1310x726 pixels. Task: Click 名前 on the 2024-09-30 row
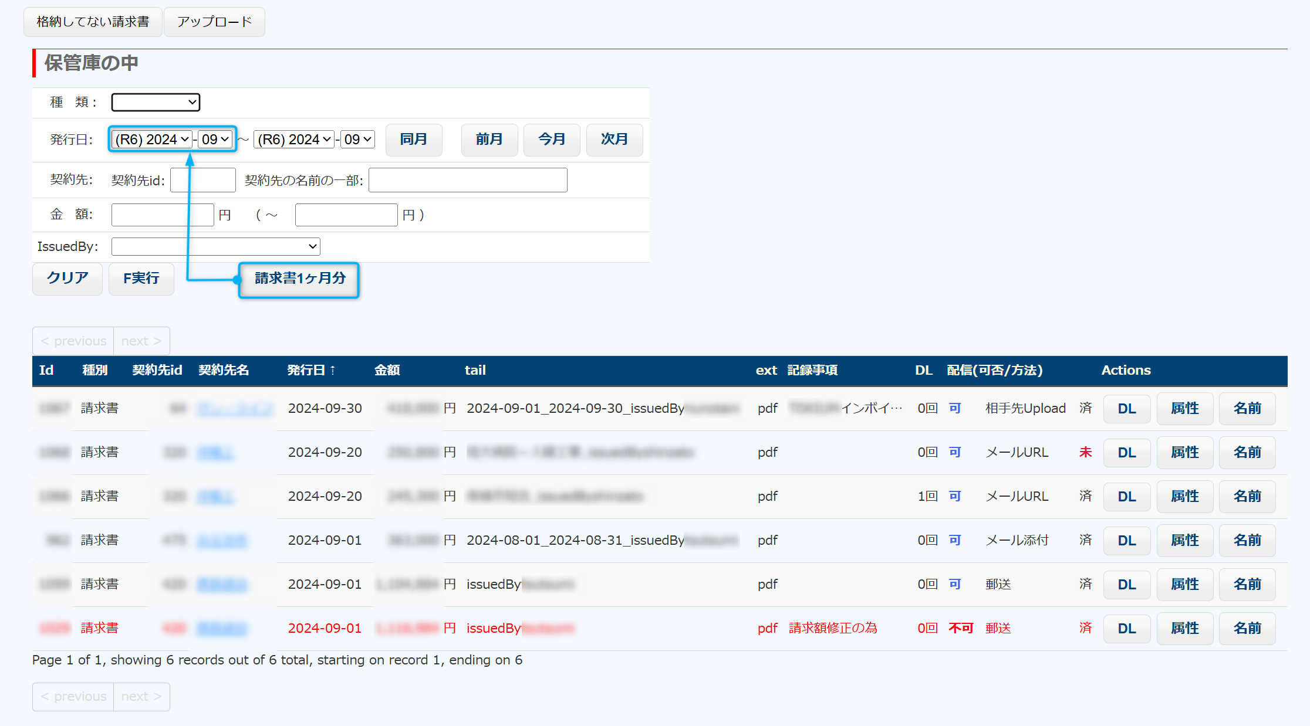tap(1247, 409)
